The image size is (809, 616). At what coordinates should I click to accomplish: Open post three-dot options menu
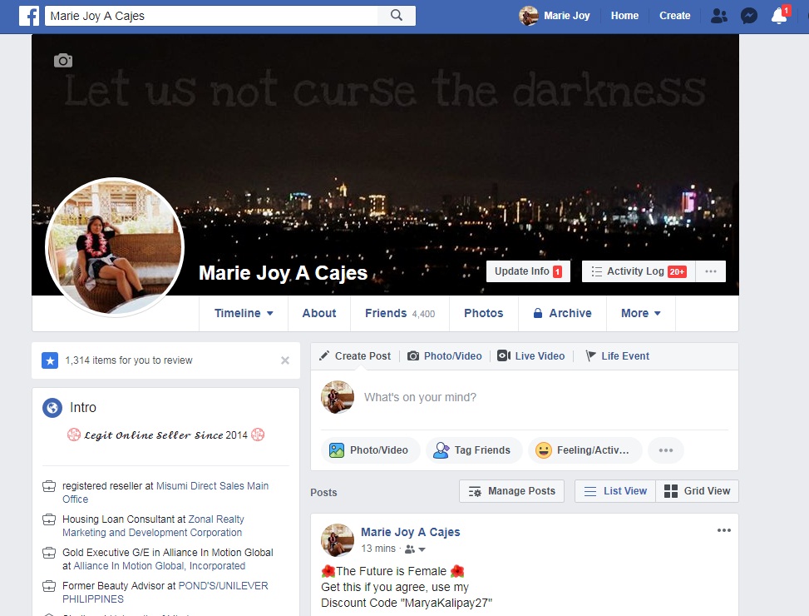point(724,530)
